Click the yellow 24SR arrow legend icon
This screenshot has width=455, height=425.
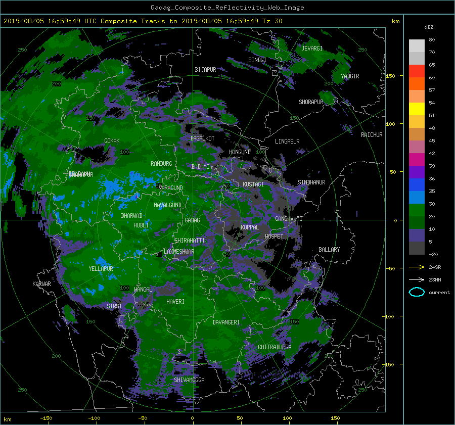(x=417, y=267)
